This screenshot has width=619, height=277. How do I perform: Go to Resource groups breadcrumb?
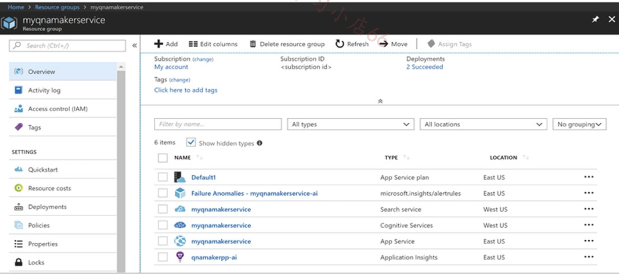(x=57, y=7)
